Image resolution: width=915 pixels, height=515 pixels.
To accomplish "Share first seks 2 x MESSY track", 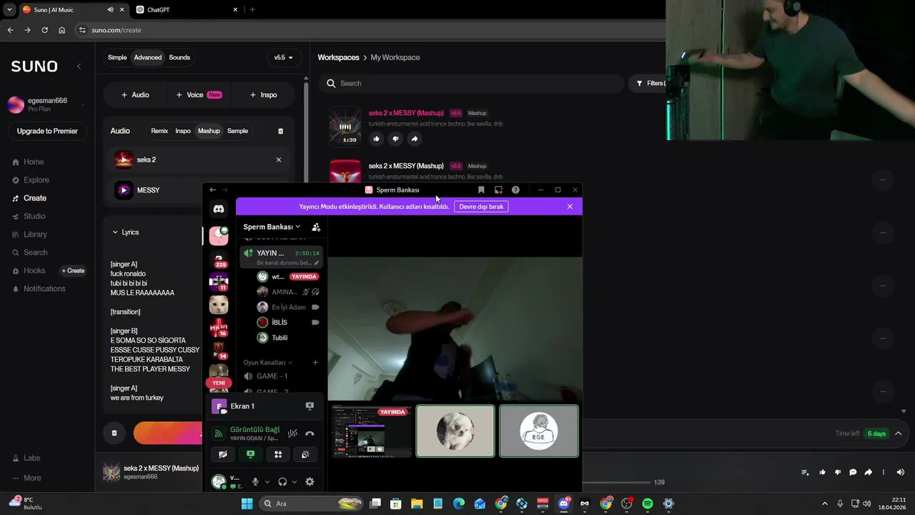I will tap(415, 139).
